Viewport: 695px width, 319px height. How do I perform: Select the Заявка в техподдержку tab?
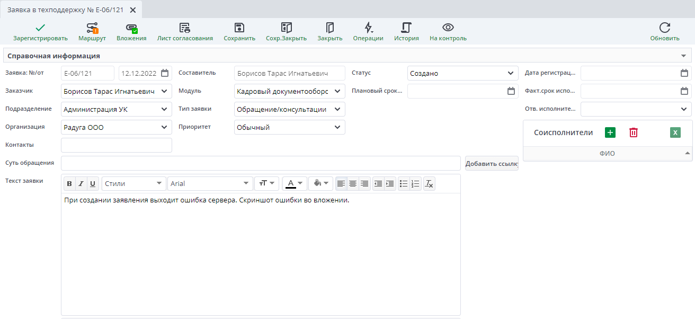[65, 10]
